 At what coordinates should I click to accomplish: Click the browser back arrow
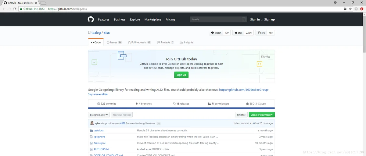coord(4,9)
